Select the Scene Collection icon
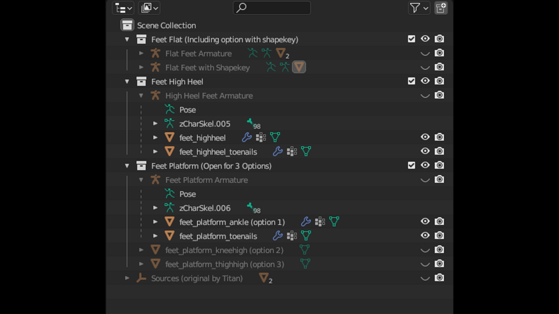 tap(127, 25)
